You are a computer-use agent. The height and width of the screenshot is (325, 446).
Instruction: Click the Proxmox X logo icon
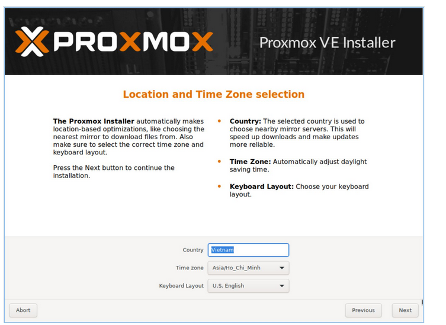click(x=32, y=41)
